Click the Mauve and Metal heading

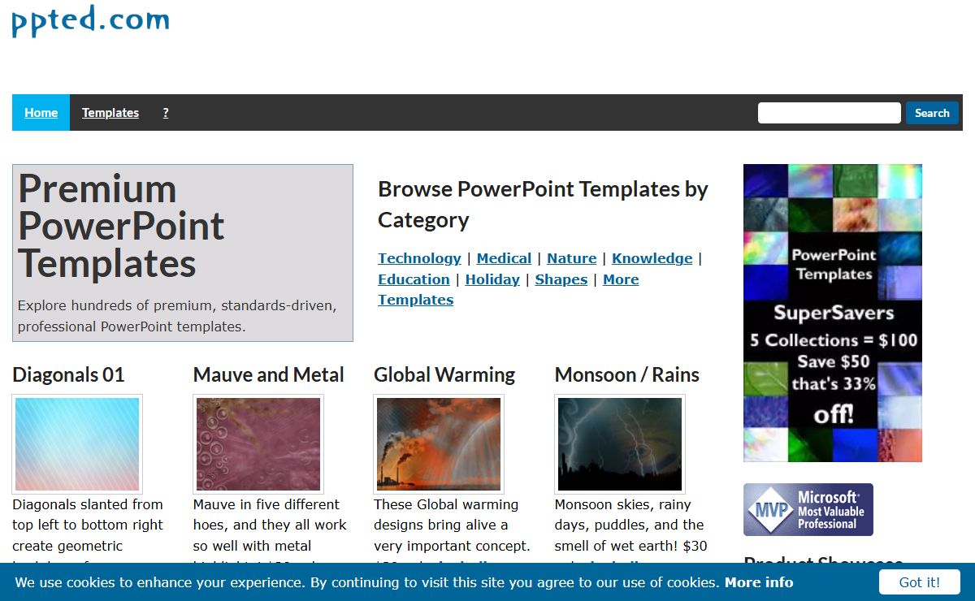click(x=269, y=374)
